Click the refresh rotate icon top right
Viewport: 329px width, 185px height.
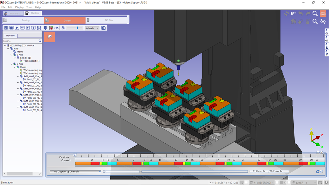click(286, 14)
